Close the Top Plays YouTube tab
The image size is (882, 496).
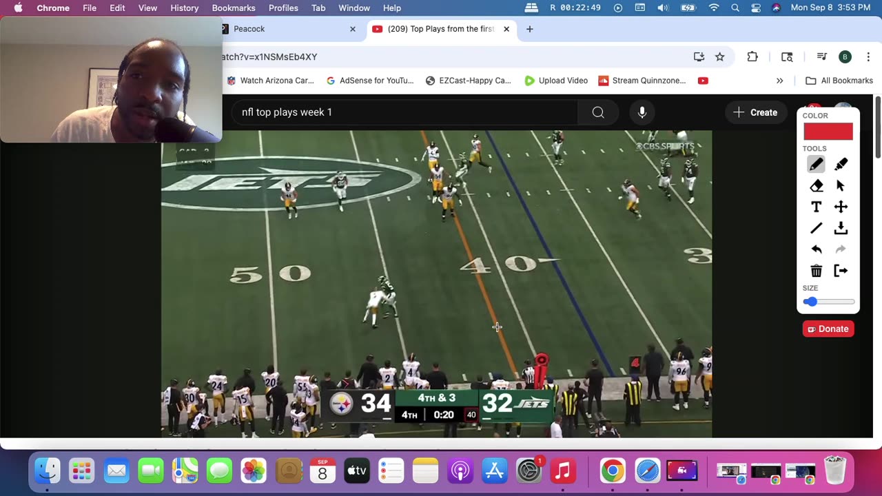click(506, 29)
